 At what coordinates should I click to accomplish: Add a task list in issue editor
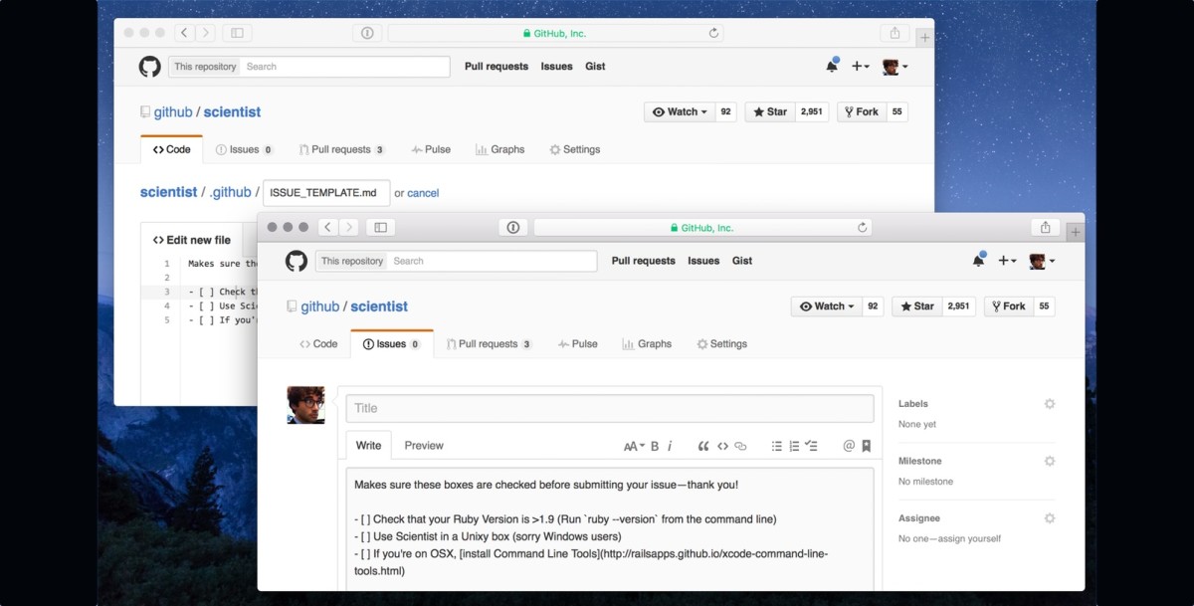pyautogui.click(x=811, y=447)
